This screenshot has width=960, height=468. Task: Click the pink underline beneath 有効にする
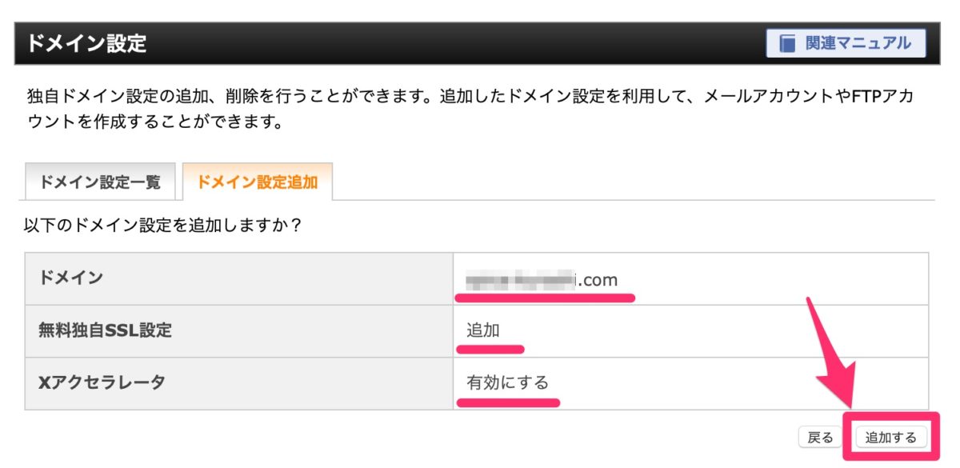point(507,402)
